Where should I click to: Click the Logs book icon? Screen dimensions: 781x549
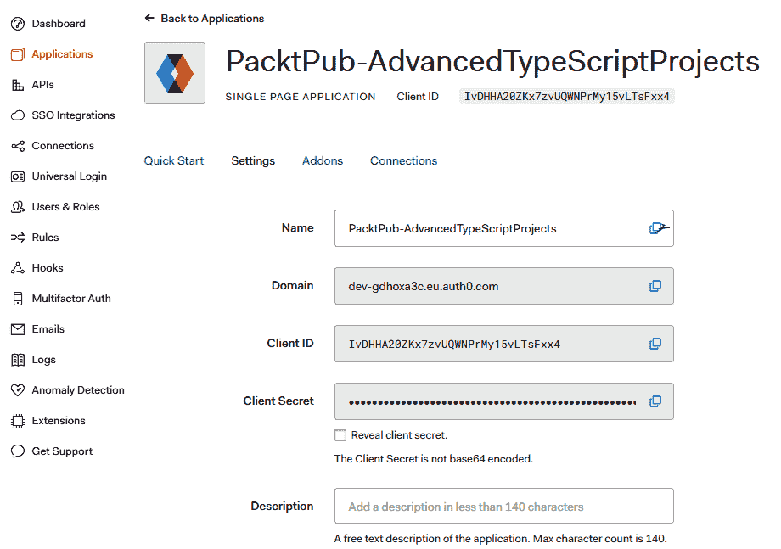(18, 360)
